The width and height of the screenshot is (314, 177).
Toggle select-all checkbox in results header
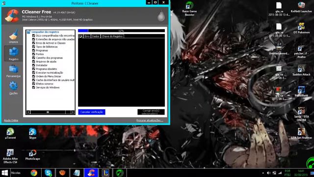click(x=80, y=36)
